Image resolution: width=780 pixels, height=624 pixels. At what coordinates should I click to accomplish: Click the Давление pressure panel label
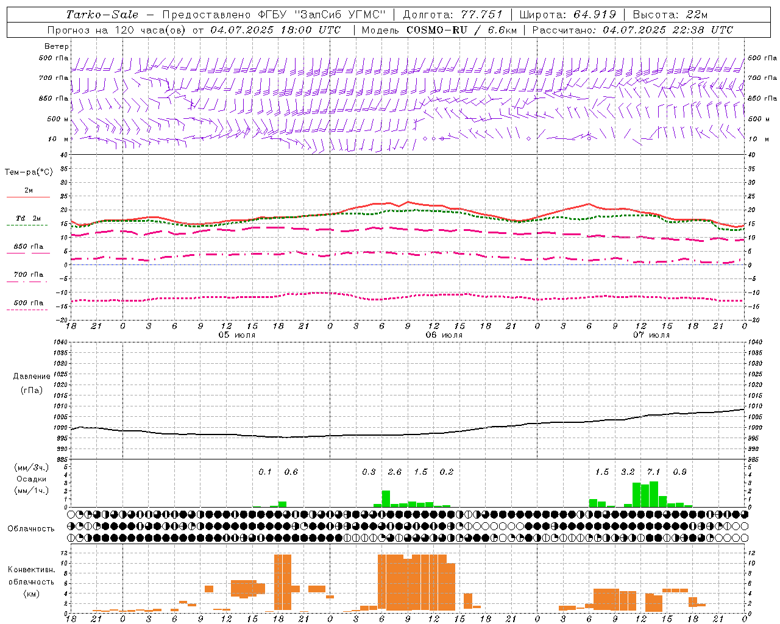coord(32,377)
